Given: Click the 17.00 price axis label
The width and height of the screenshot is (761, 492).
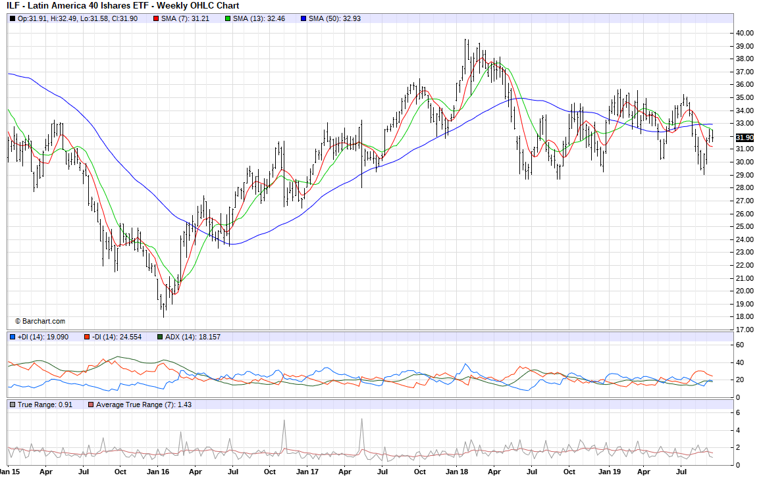Looking at the screenshot, I should pyautogui.click(x=745, y=330).
